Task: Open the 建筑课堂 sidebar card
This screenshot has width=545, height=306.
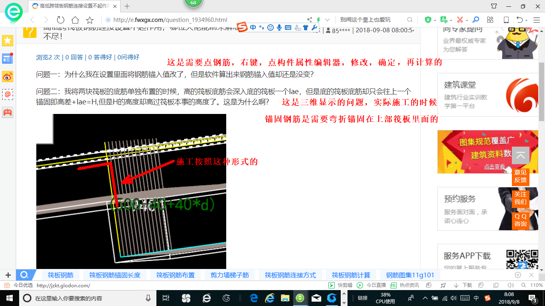Action: coord(488,95)
